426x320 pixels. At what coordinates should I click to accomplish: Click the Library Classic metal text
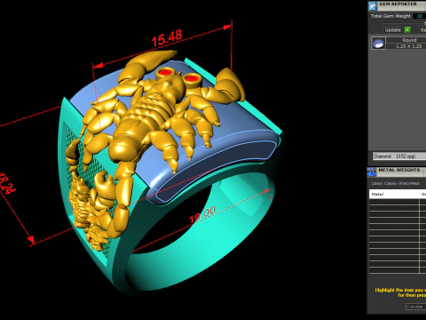pyautogui.click(x=396, y=183)
